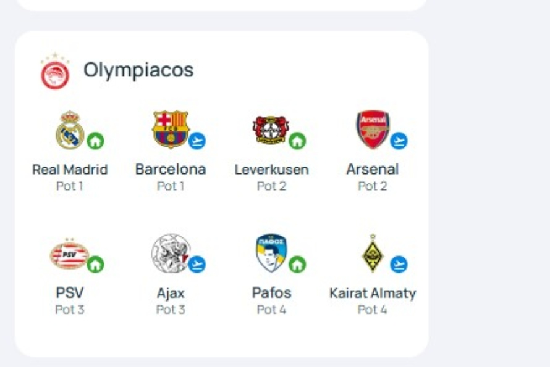The width and height of the screenshot is (550, 367).
Task: Click the Bayer Leverkusen logo
Action: (x=270, y=130)
